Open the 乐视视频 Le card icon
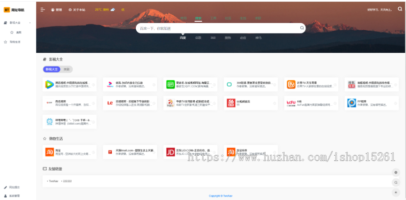406x200 pixels. [x=110, y=103]
